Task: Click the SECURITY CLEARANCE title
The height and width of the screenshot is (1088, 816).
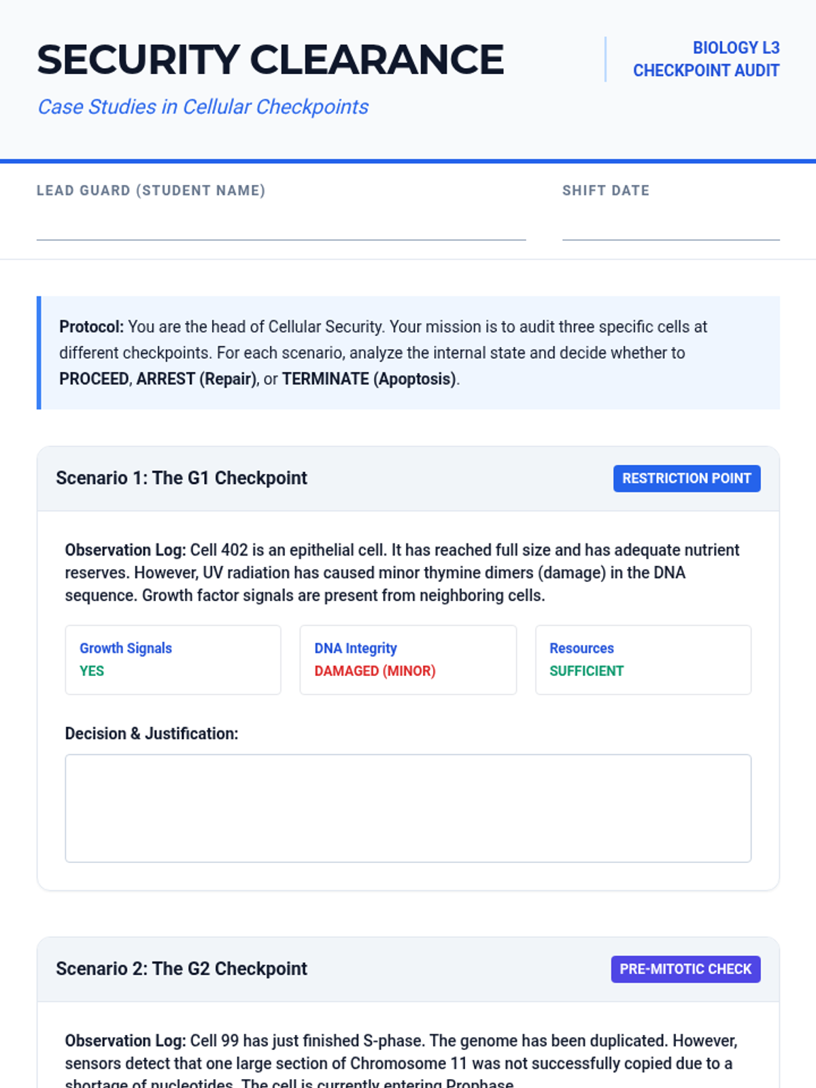Action: click(x=270, y=60)
